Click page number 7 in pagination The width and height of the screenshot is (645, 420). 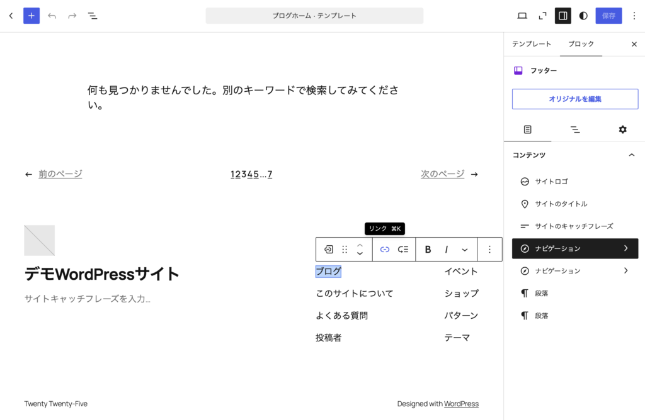[270, 175]
